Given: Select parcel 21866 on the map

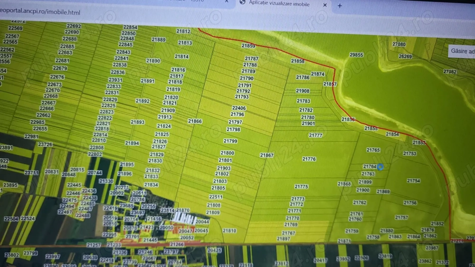Looking at the screenshot, I should (195, 121).
